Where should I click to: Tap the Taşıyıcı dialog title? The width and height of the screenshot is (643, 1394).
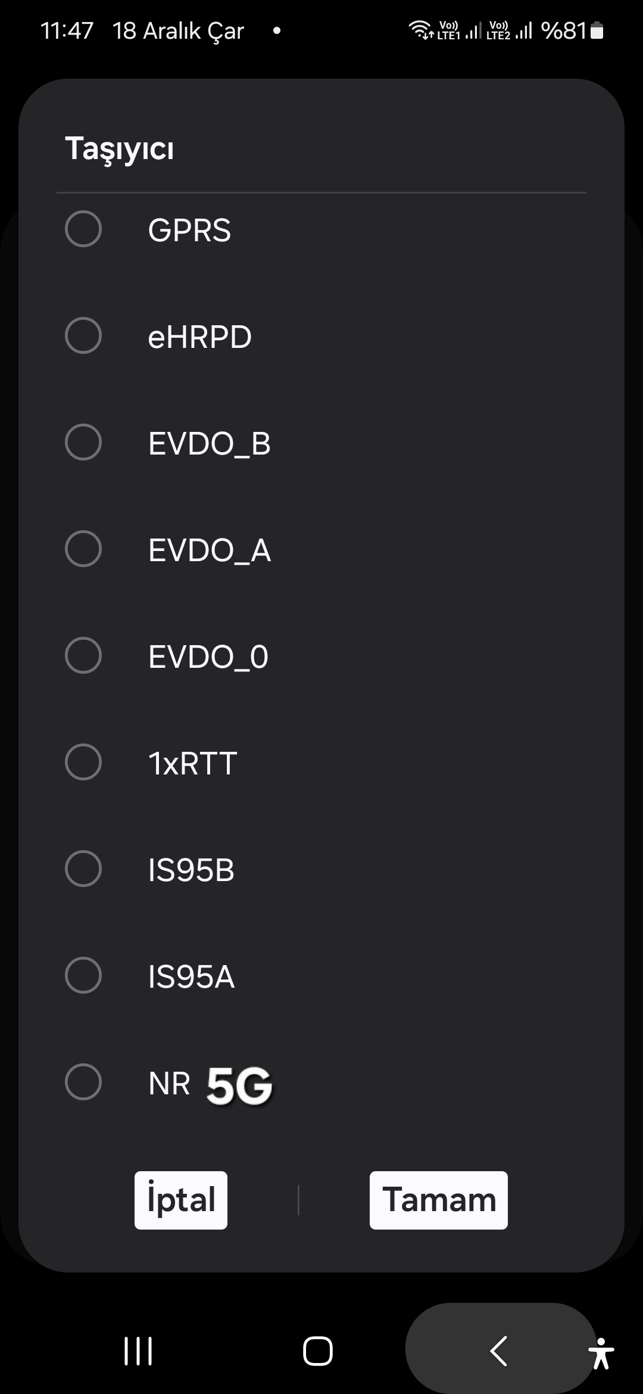coord(120,148)
